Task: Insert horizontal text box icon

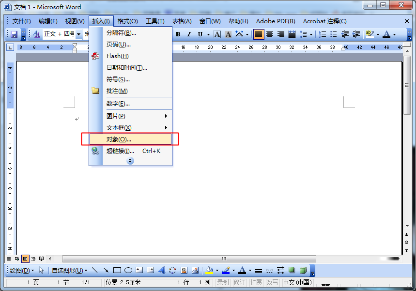Action: (139, 270)
